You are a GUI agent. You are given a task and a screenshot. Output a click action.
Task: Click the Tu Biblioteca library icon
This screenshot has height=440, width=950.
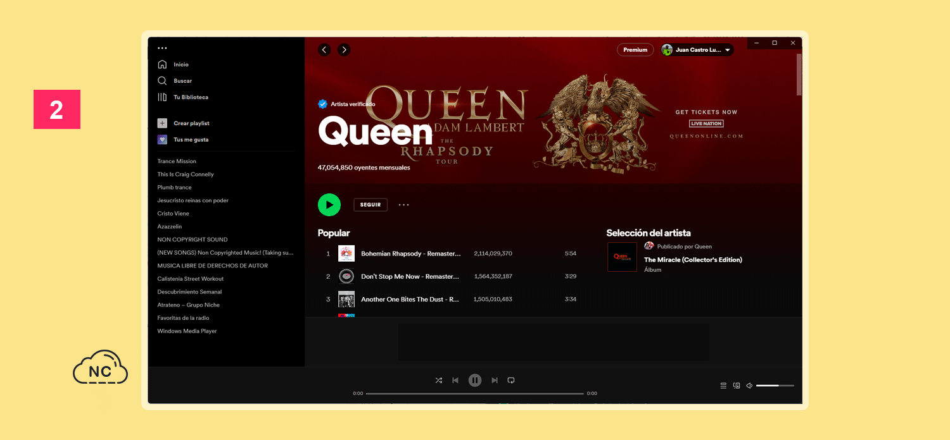(x=162, y=97)
